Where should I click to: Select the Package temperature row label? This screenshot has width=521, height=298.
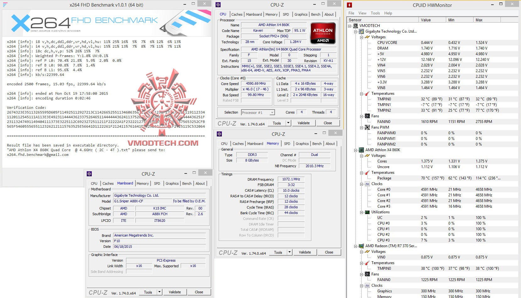(384, 178)
